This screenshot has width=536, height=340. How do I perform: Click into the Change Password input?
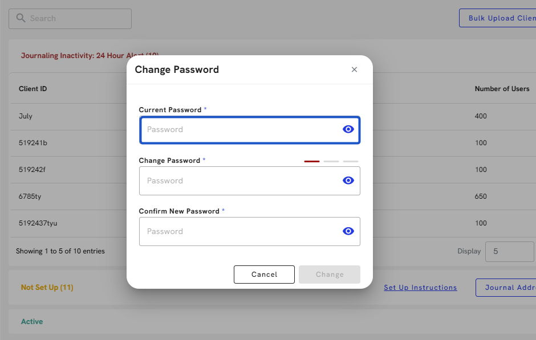click(239, 181)
